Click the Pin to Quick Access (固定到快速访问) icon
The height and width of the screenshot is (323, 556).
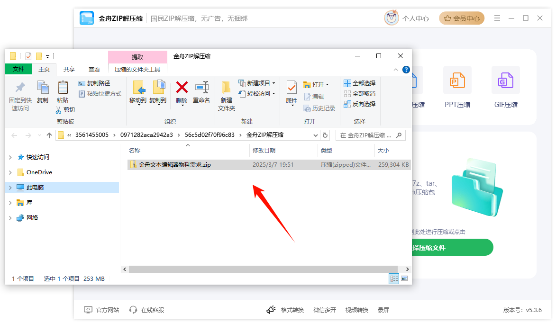pyautogui.click(x=20, y=88)
